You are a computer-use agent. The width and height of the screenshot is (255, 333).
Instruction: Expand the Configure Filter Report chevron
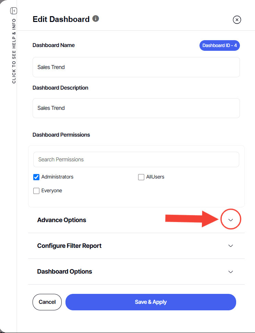pyautogui.click(x=231, y=246)
